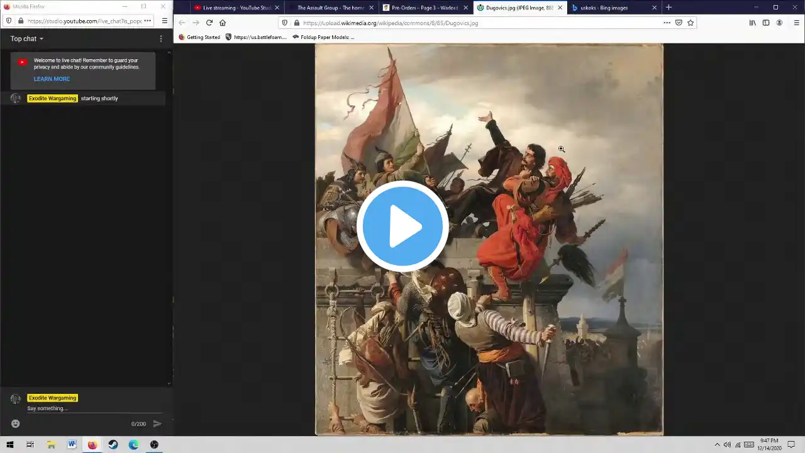The height and width of the screenshot is (453, 805).
Task: Close The Assault Group tab
Action: [x=371, y=8]
